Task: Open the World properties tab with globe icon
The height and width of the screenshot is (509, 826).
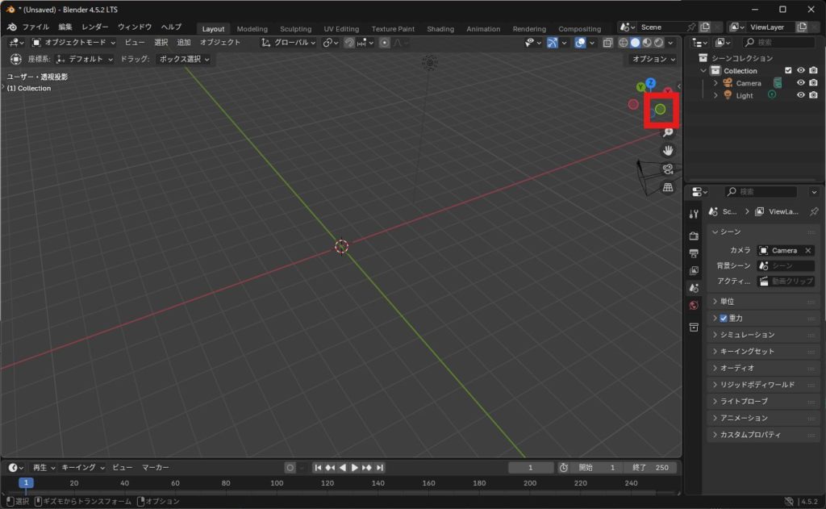Action: click(694, 306)
